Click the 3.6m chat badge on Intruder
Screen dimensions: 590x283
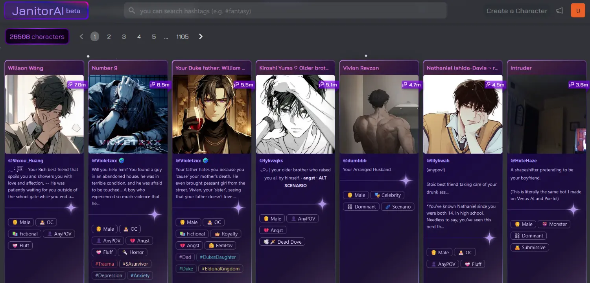click(579, 85)
